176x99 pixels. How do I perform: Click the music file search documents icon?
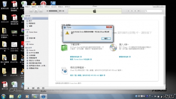click(x=64, y=70)
